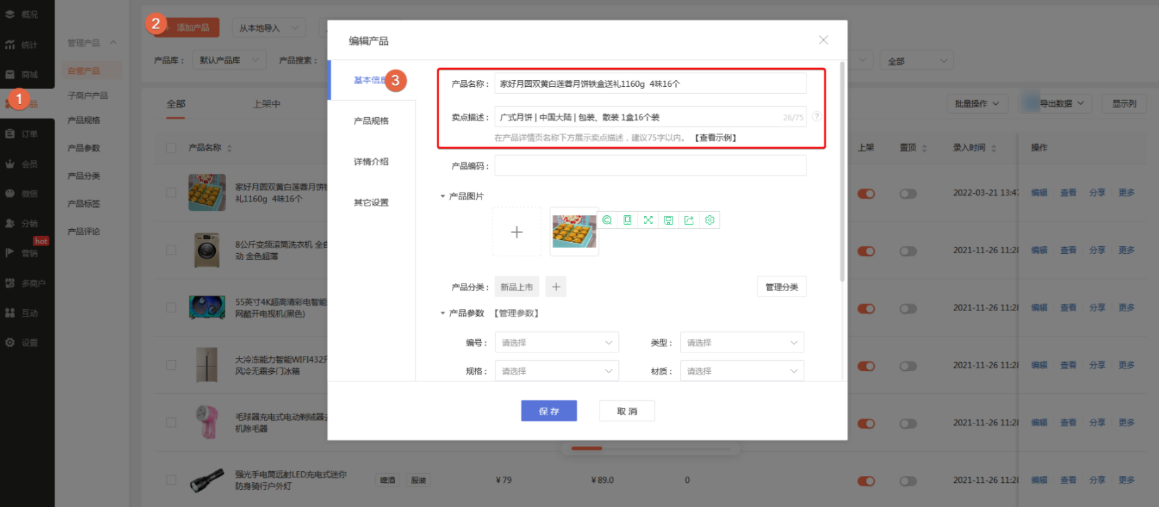1159x507 pixels.
Task: Select the 上架中 list tab
Action: click(266, 104)
